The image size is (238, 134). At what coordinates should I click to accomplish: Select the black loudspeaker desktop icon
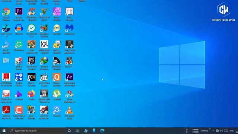point(57,61)
